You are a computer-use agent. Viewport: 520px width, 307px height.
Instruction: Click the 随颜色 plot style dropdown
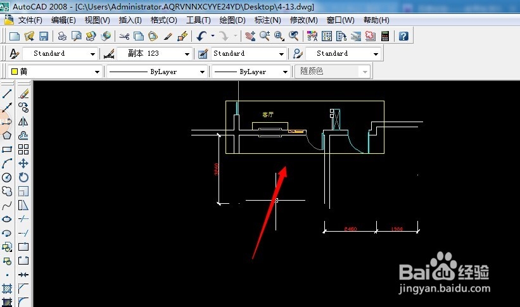[x=332, y=72]
